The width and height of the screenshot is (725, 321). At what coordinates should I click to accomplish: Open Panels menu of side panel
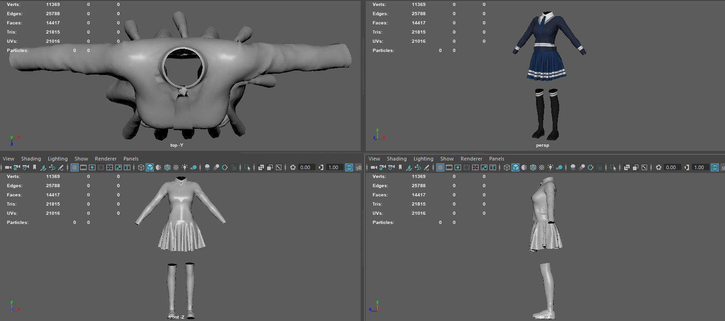[x=497, y=159]
